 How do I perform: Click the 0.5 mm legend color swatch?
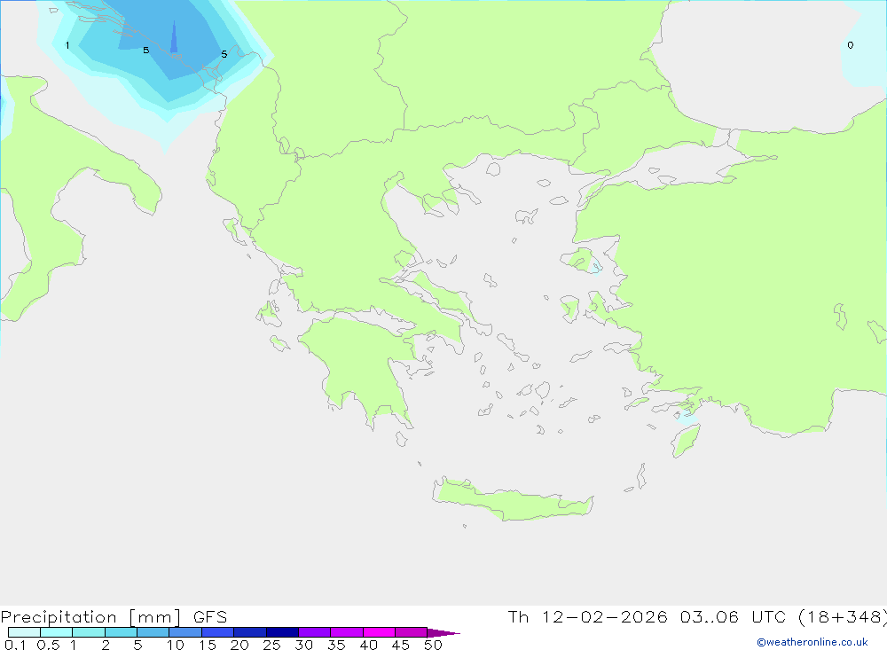click(57, 632)
